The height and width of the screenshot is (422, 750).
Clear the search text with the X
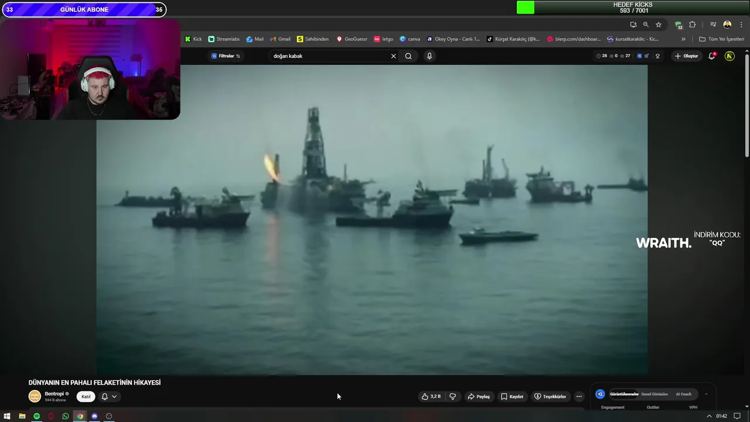click(394, 56)
